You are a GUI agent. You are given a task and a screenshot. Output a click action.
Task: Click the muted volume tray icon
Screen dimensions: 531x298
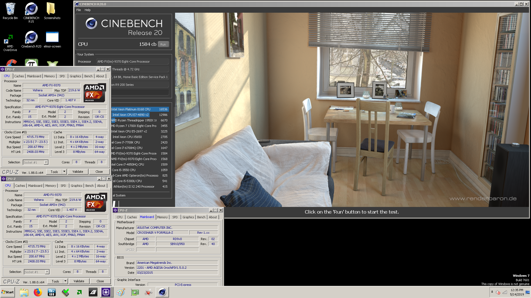tap(498, 292)
